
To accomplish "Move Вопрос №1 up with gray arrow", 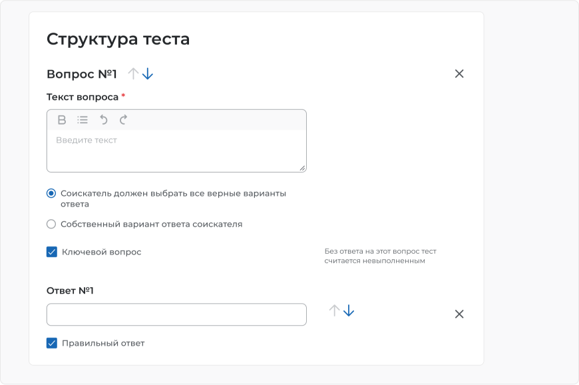I will coord(133,74).
